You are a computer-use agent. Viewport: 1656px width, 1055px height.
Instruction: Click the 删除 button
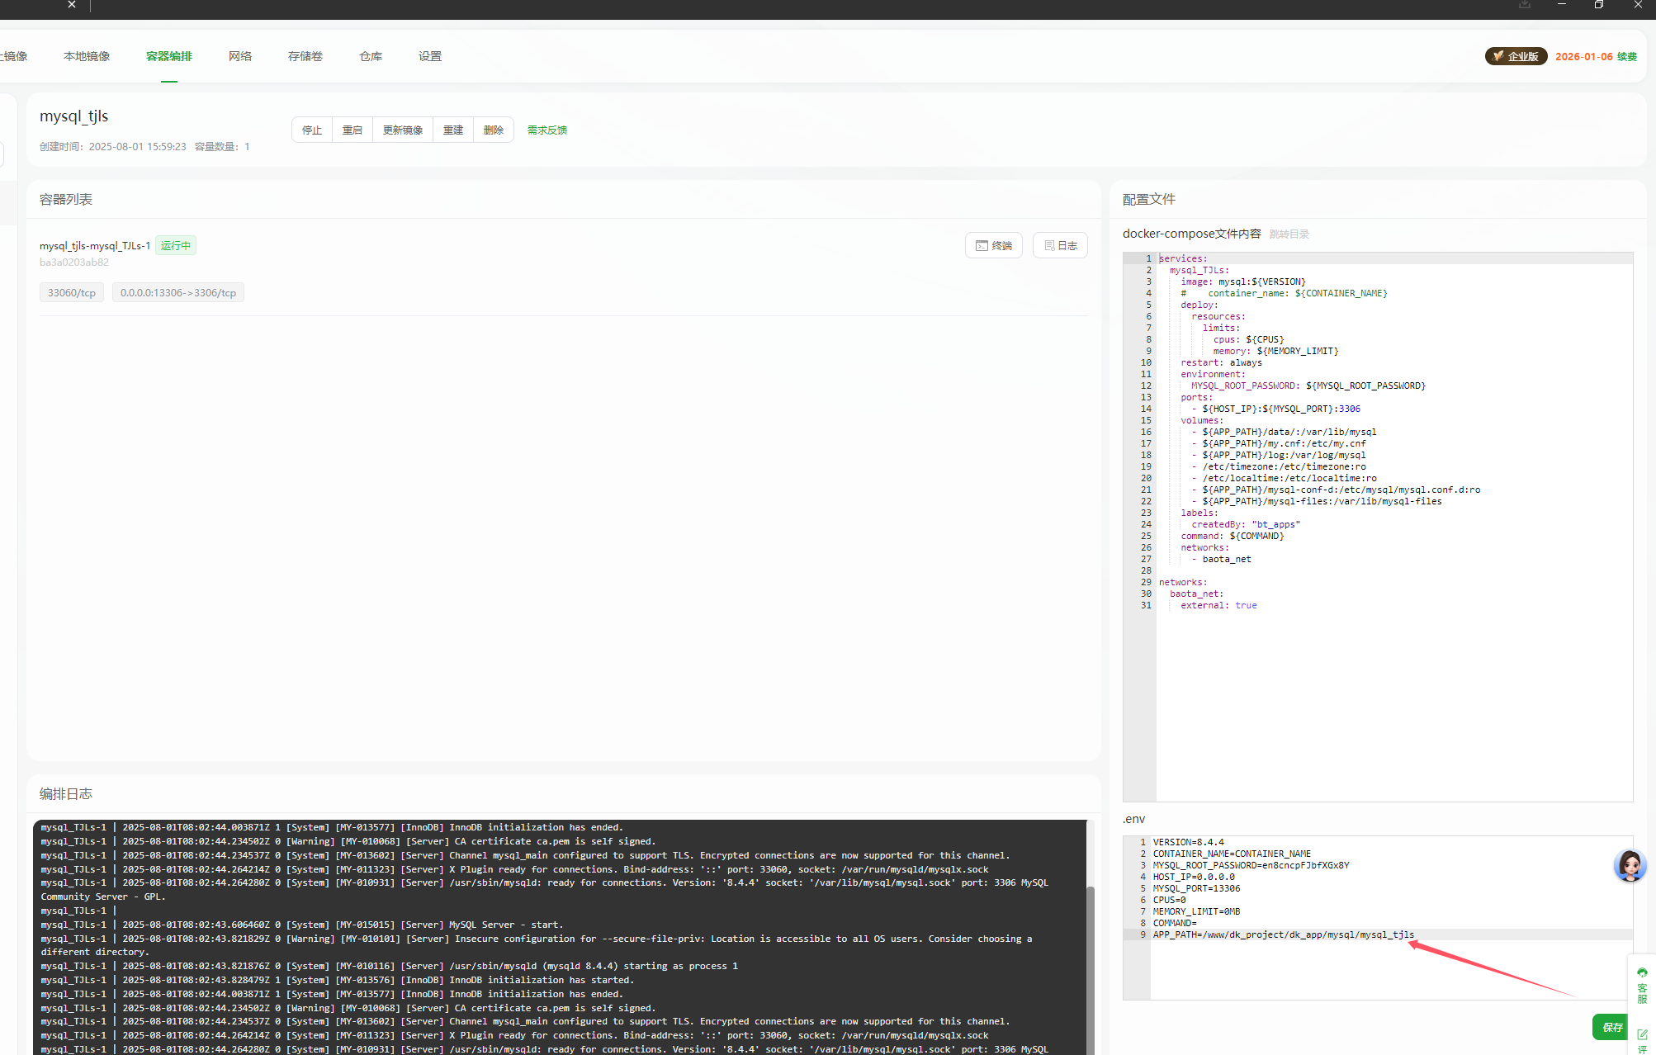pos(494,130)
